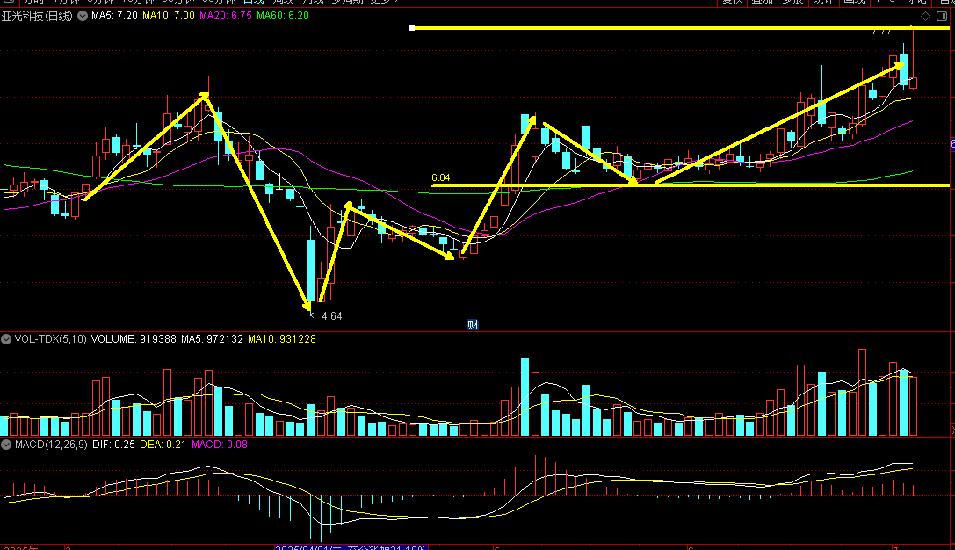Image resolution: width=955 pixels, height=550 pixels.
Task: Select the white handle on the top yellow line
Action: (x=412, y=28)
